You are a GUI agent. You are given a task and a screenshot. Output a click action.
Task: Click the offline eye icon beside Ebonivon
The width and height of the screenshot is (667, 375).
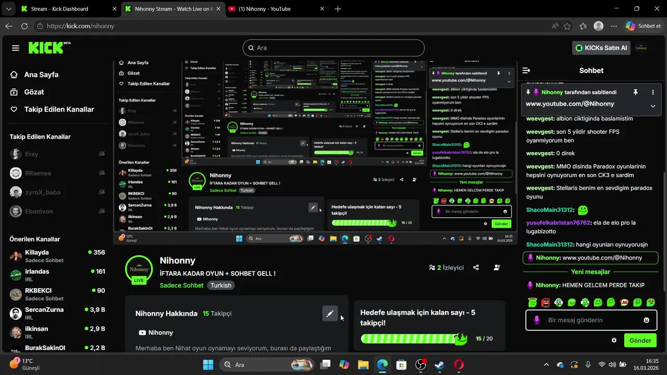pyautogui.click(x=102, y=211)
